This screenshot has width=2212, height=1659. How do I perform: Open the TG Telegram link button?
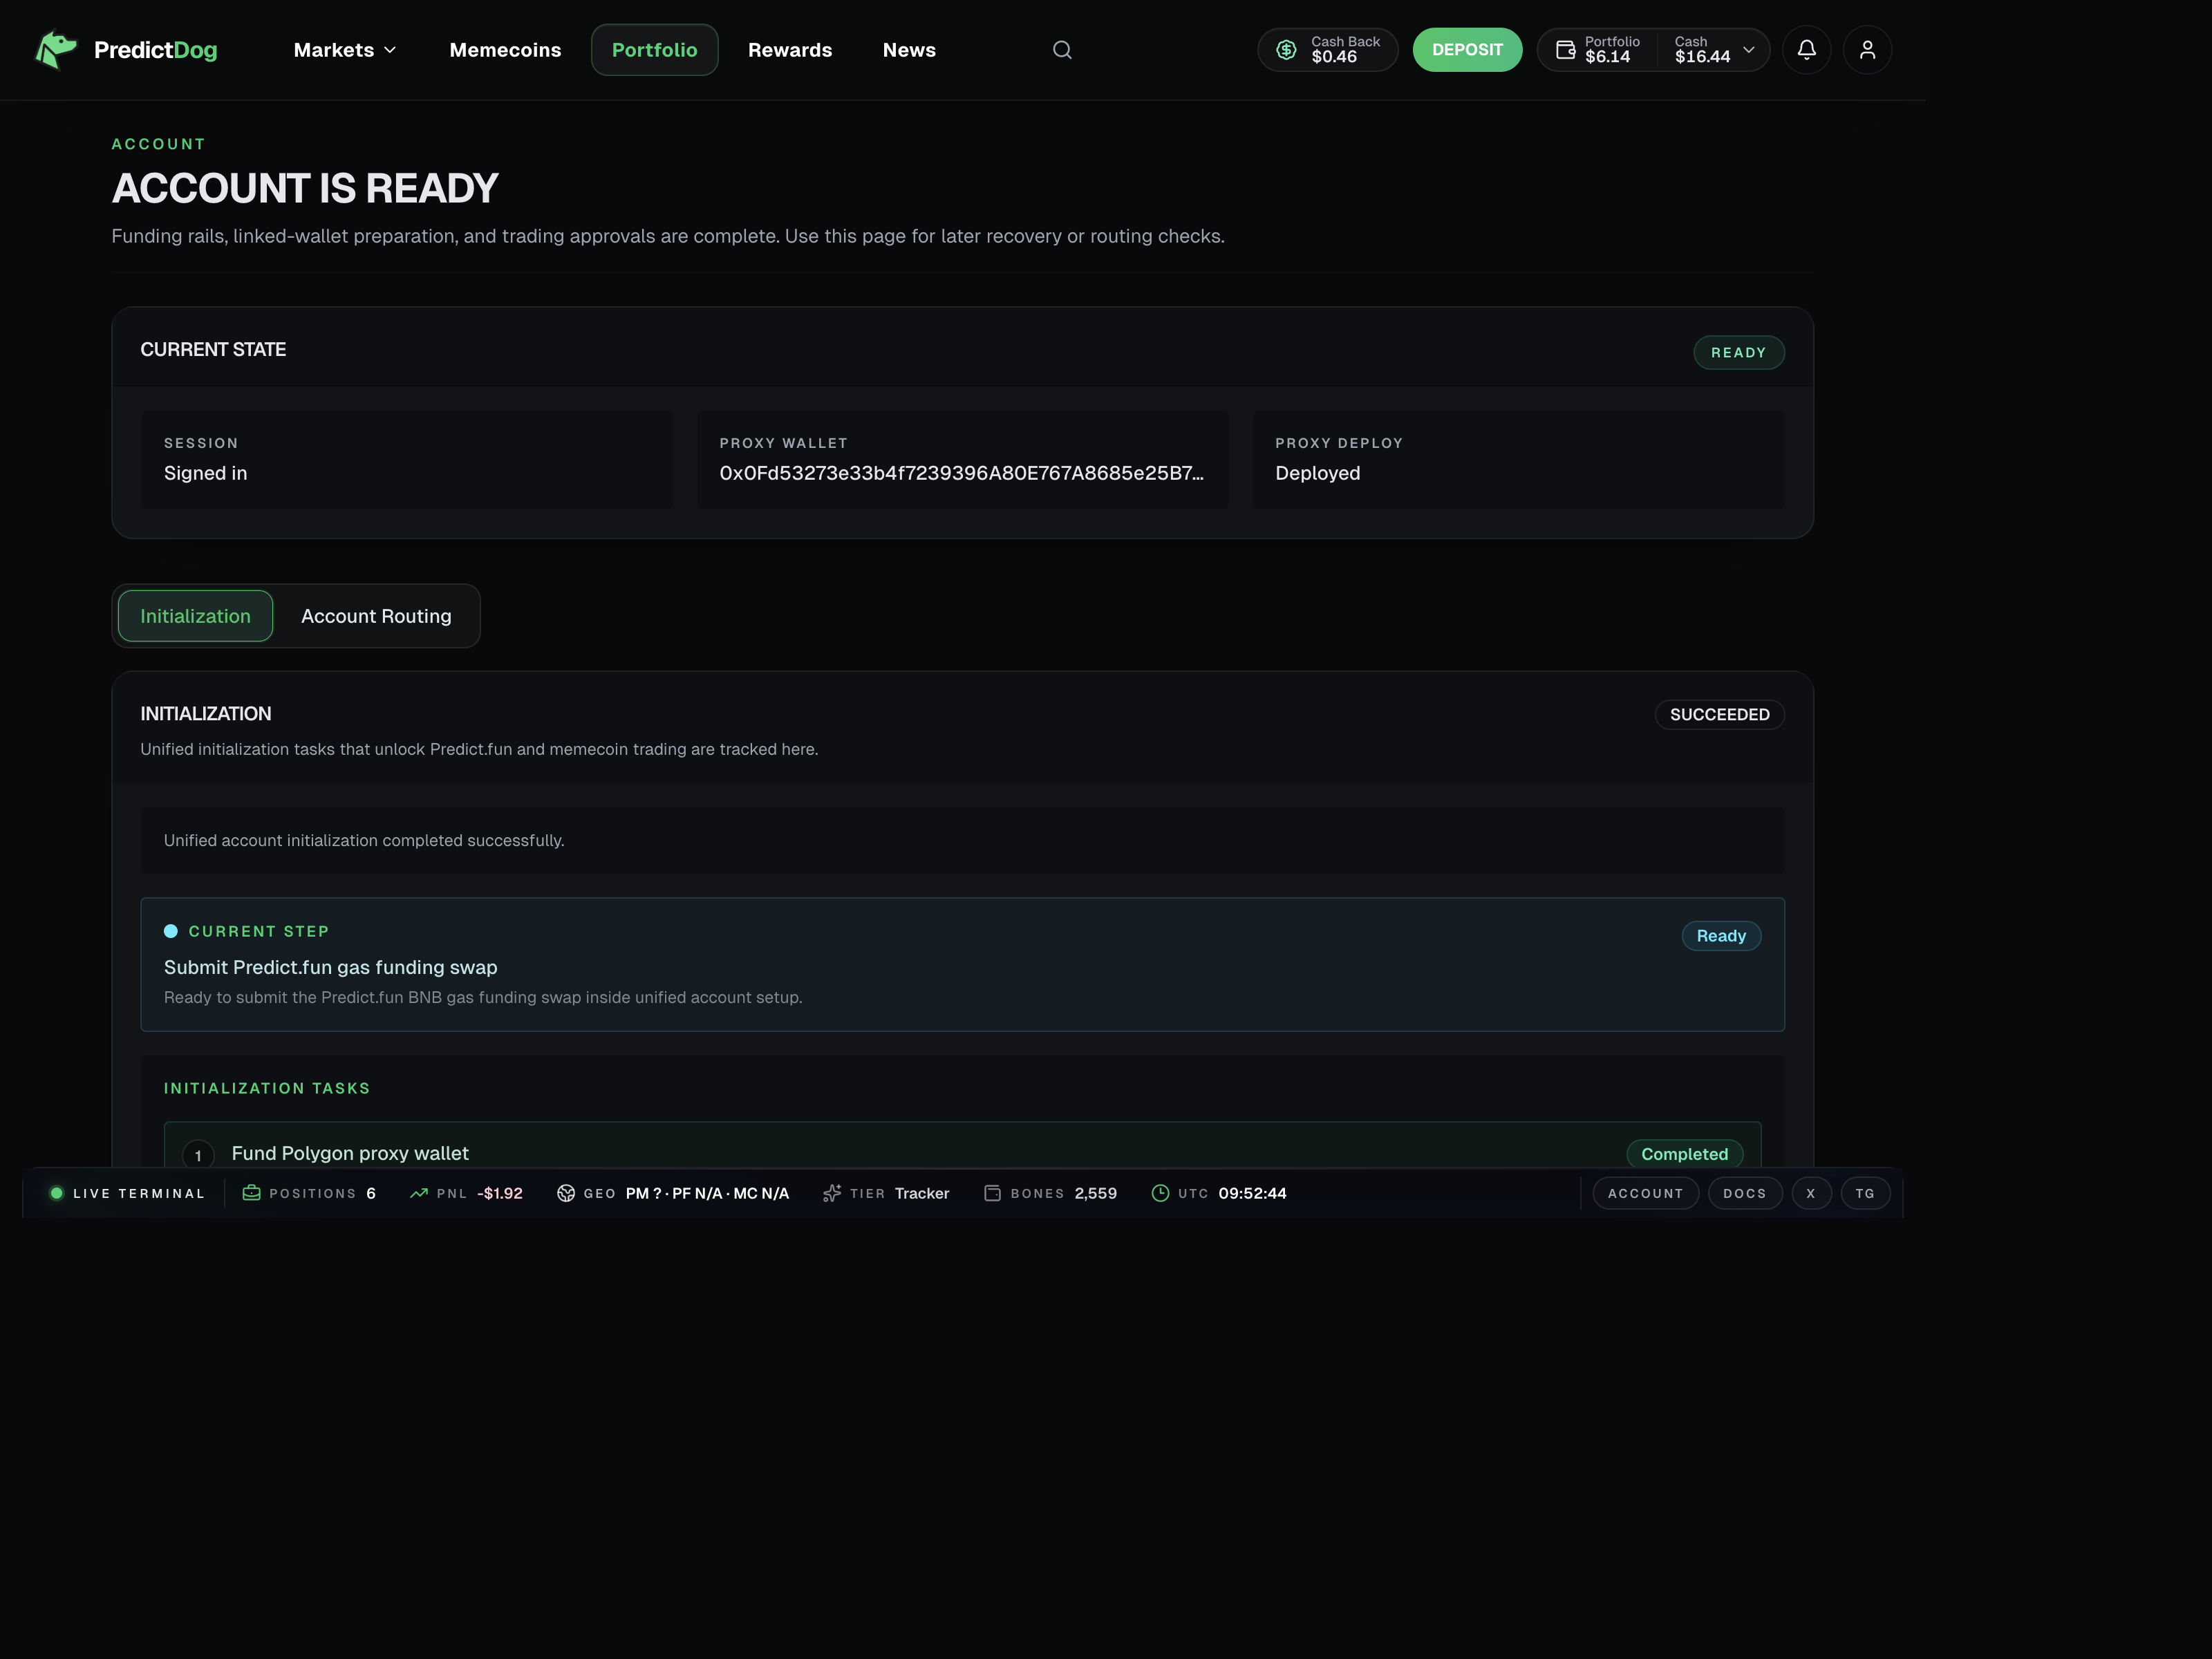click(x=1865, y=1193)
